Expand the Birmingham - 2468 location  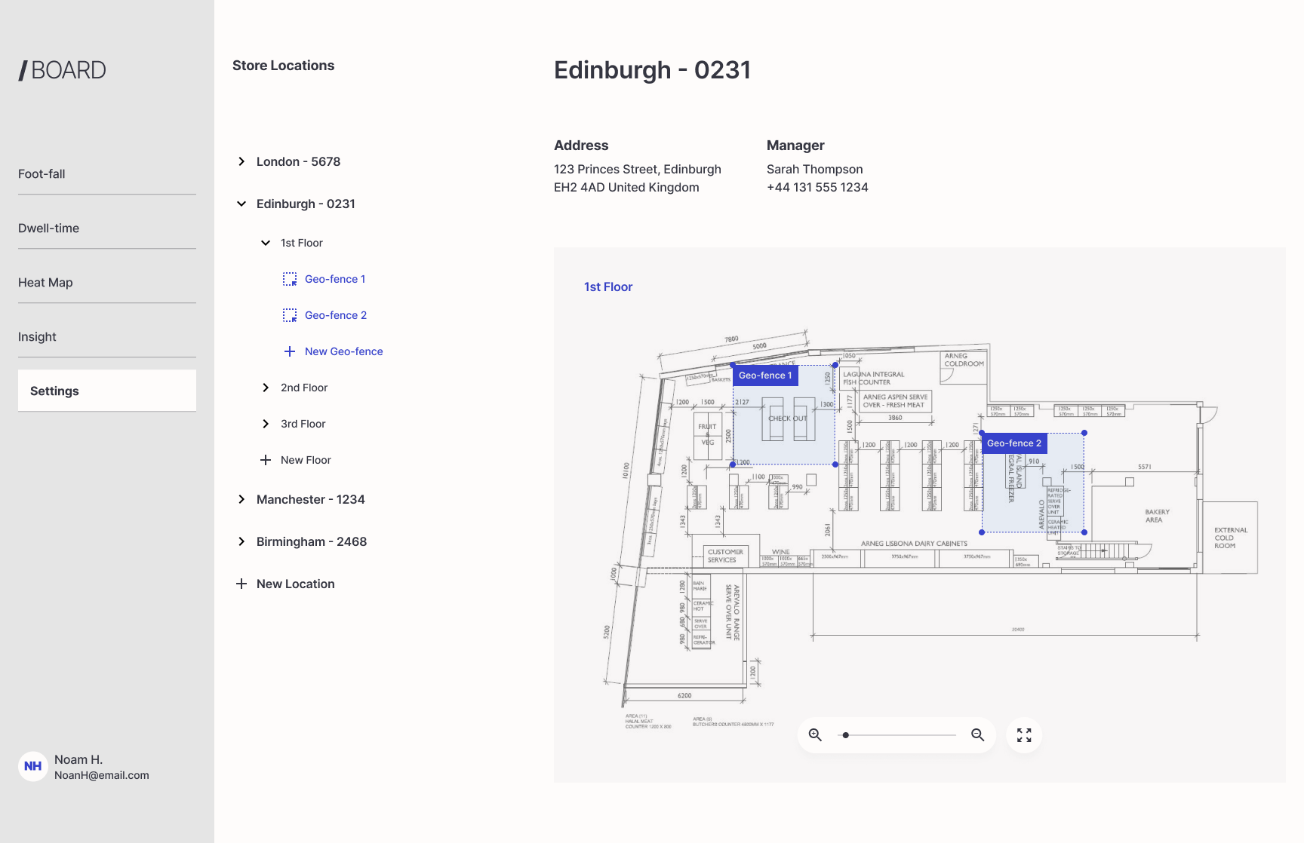coord(241,541)
